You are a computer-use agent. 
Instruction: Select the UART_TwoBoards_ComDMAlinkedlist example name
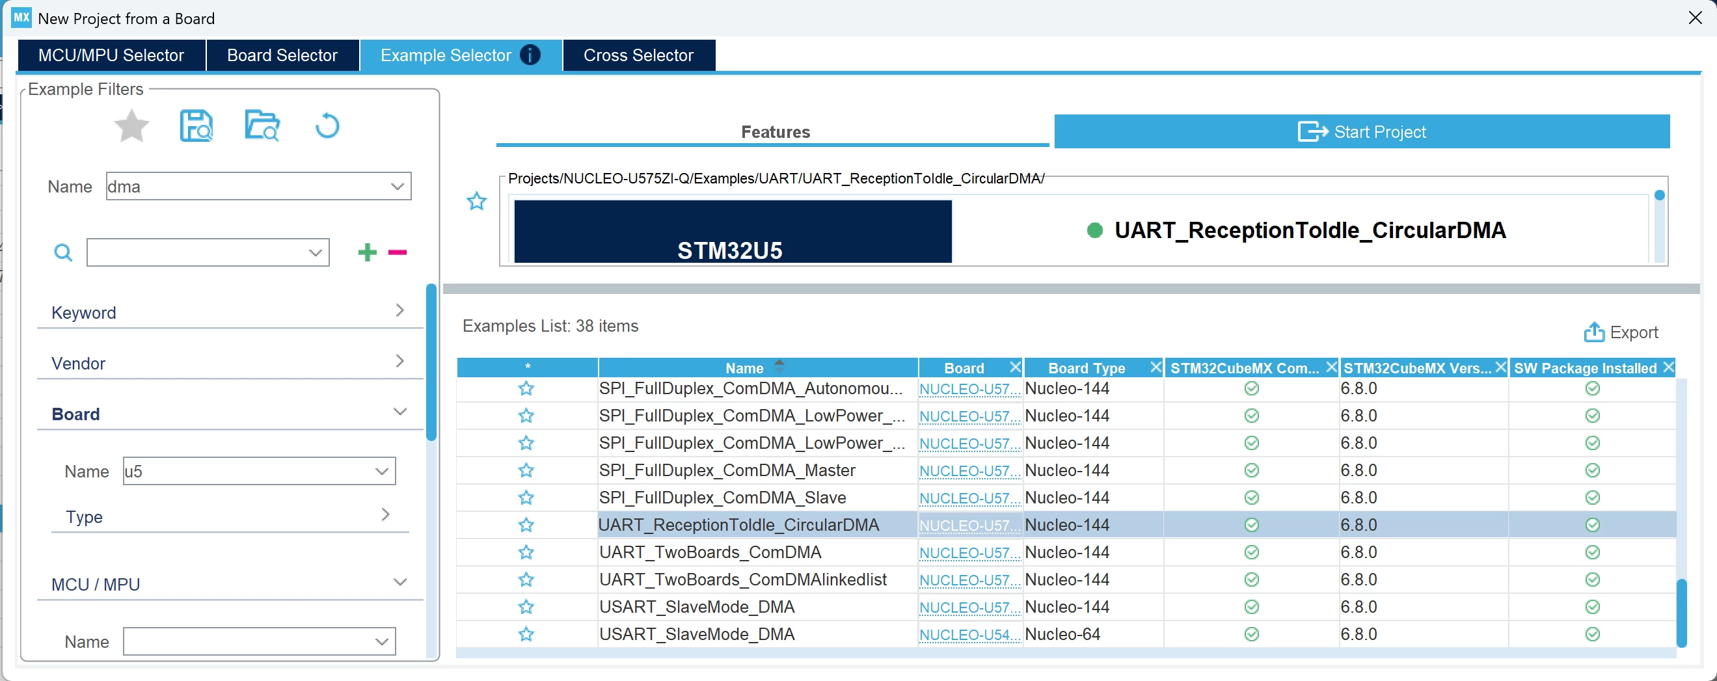coord(742,580)
